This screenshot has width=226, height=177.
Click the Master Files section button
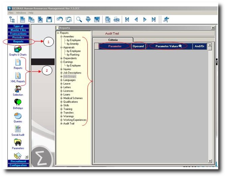pos(18,30)
